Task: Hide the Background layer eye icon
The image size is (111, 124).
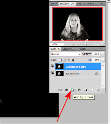Action: 52,73
